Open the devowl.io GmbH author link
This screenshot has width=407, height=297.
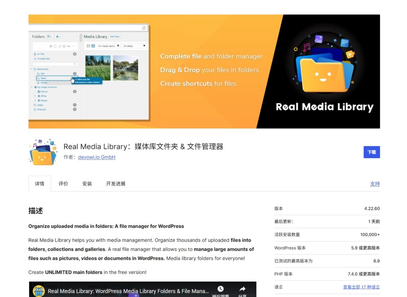[97, 157]
